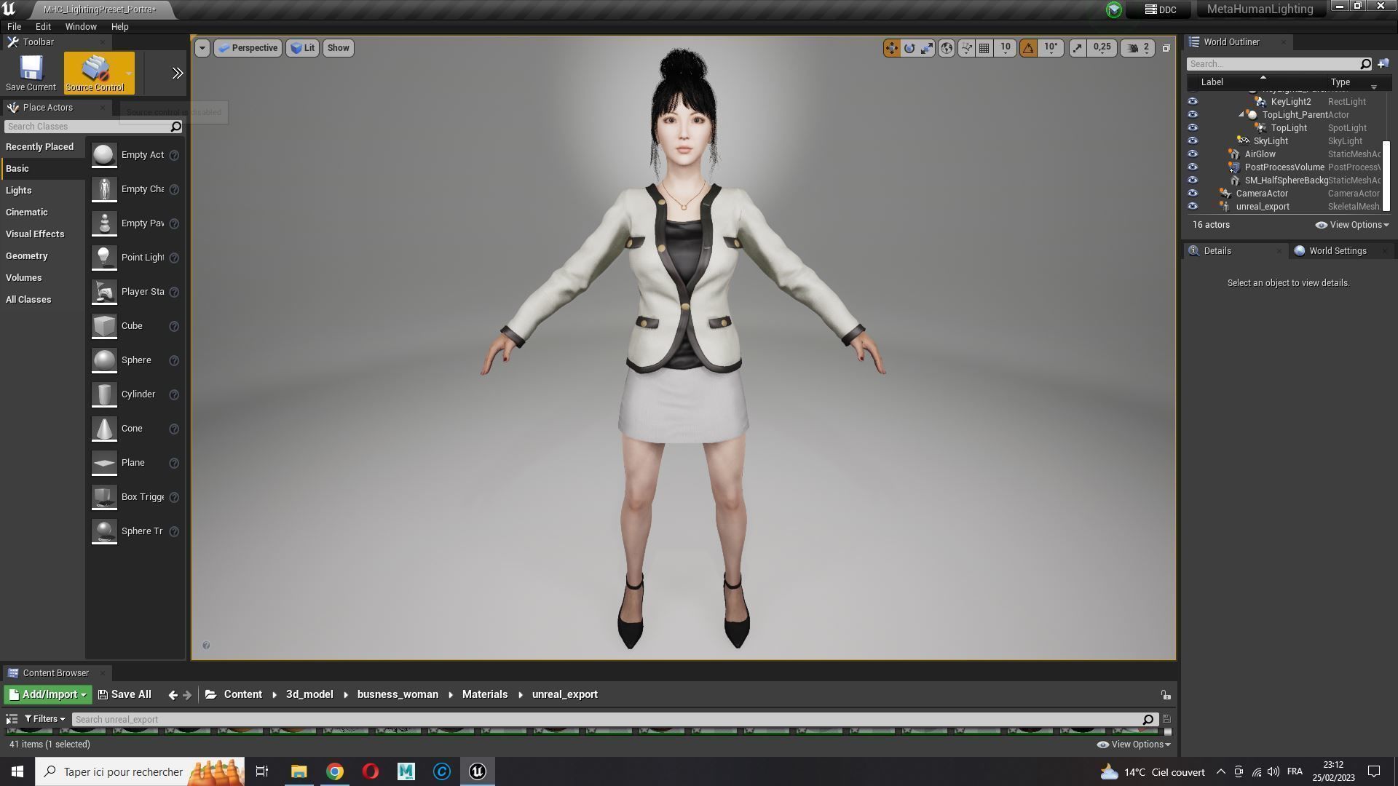Select the rotate gizmo tool
Screen dimensions: 1398x786
(909, 48)
